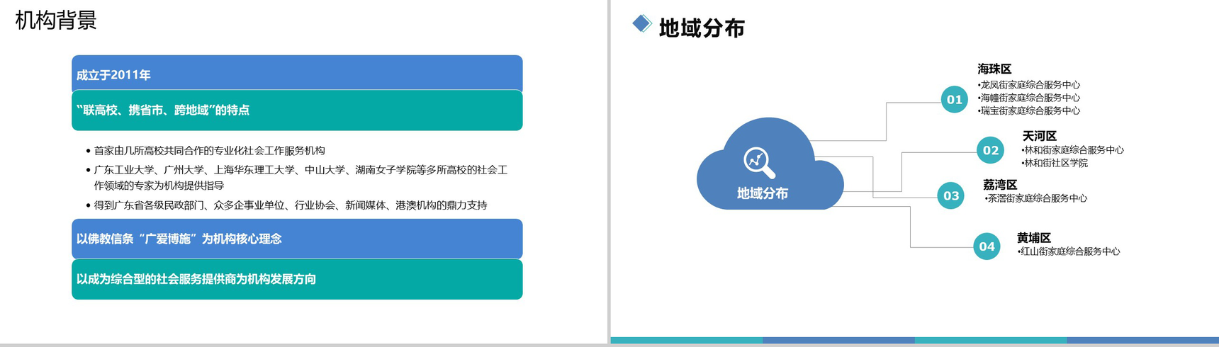Click the 天河区 heading
This screenshot has height=347, width=1219.
coord(1039,135)
